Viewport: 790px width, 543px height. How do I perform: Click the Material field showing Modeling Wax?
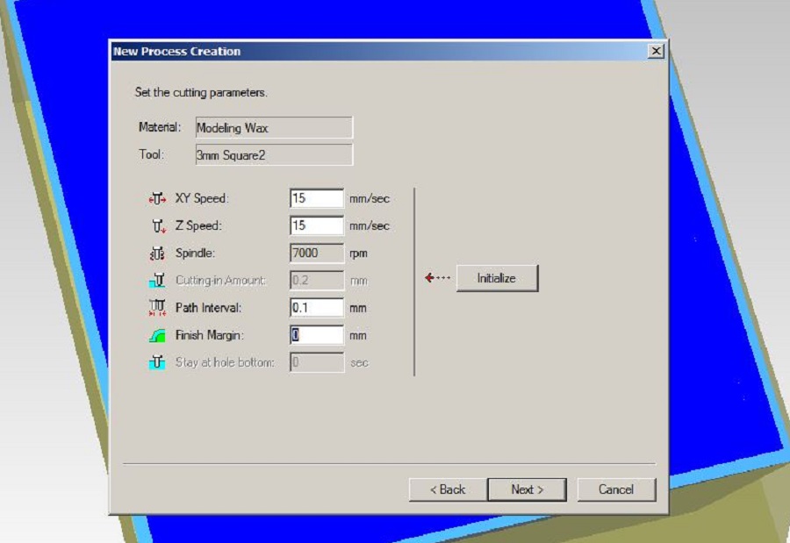point(274,127)
